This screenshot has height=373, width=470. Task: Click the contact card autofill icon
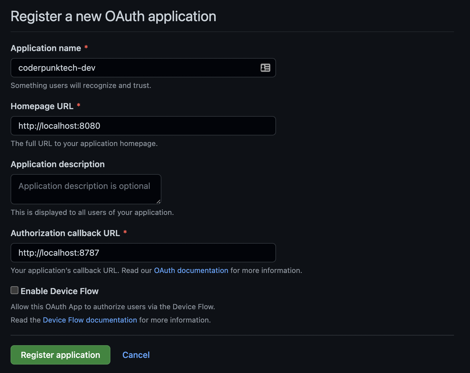[265, 68]
